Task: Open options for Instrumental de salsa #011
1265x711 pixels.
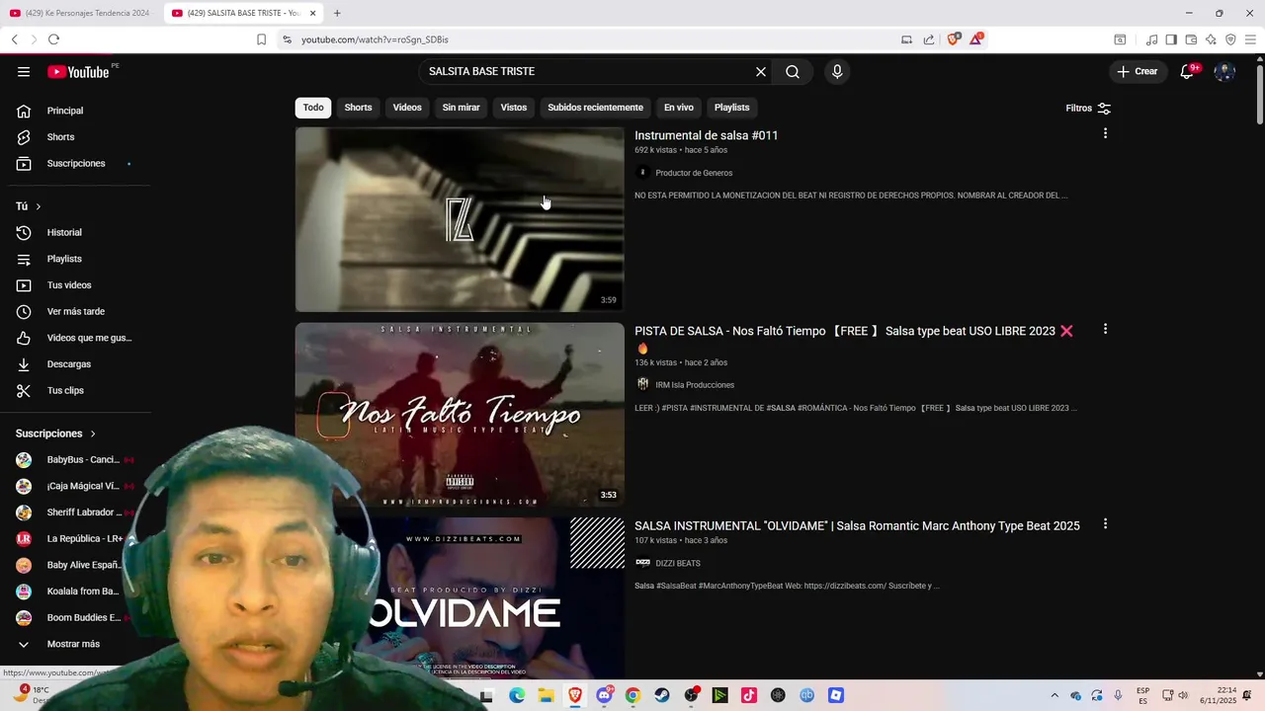Action: 1105,133
